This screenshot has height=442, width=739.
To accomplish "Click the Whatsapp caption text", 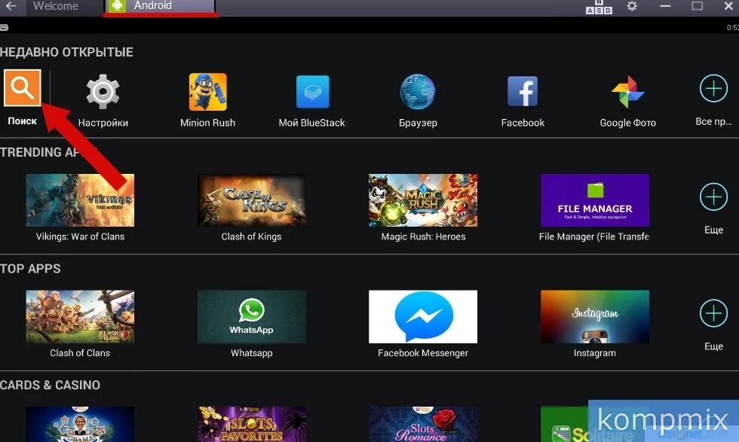I will [x=252, y=353].
